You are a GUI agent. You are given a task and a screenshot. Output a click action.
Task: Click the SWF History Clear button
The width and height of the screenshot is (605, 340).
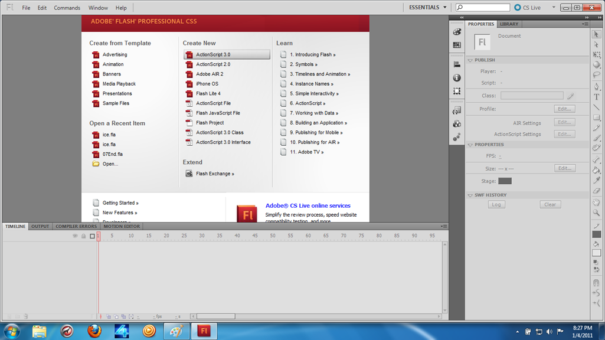coord(550,205)
